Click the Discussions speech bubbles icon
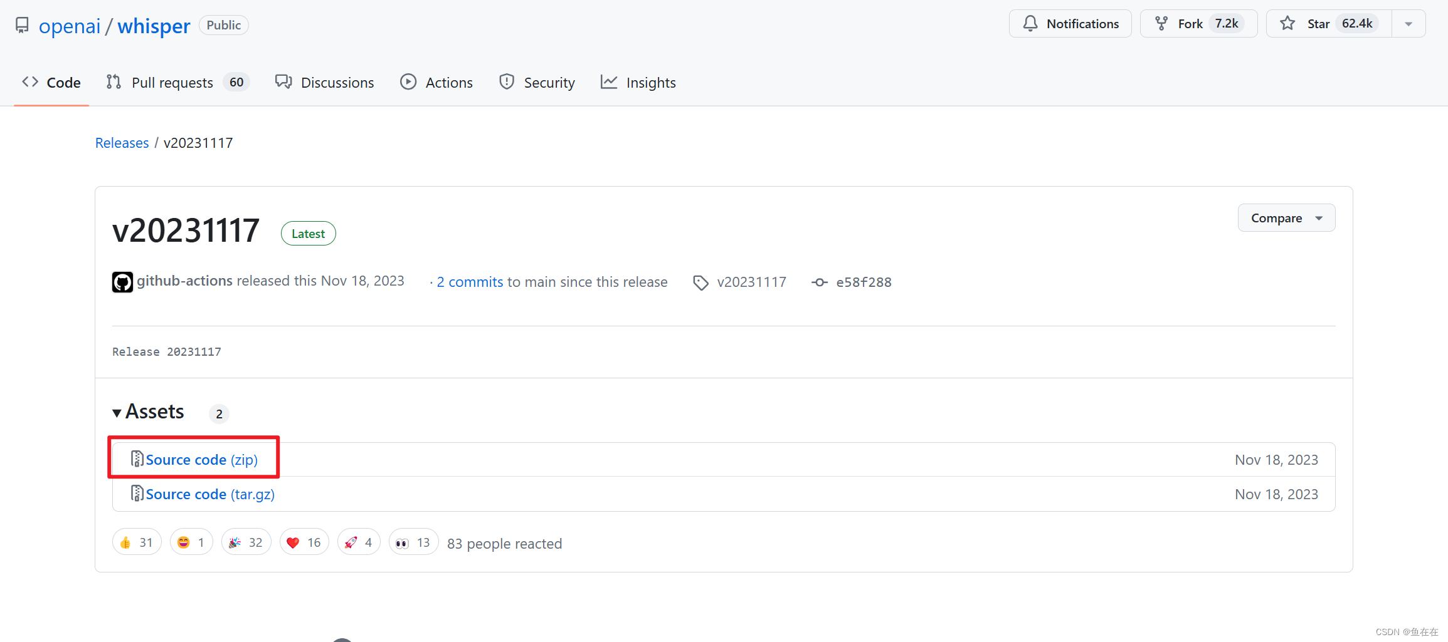1448x642 pixels. 283,82
